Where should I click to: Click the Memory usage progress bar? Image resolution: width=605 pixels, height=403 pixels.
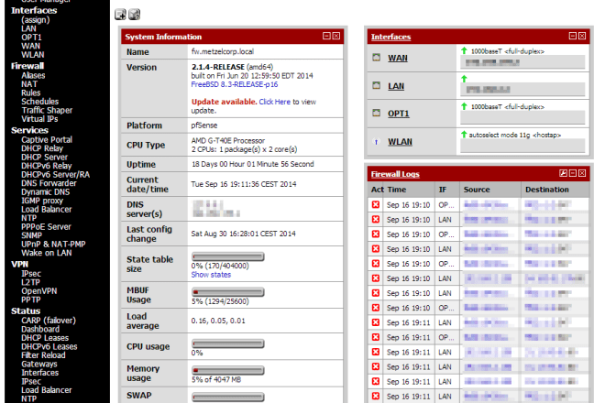228,371
